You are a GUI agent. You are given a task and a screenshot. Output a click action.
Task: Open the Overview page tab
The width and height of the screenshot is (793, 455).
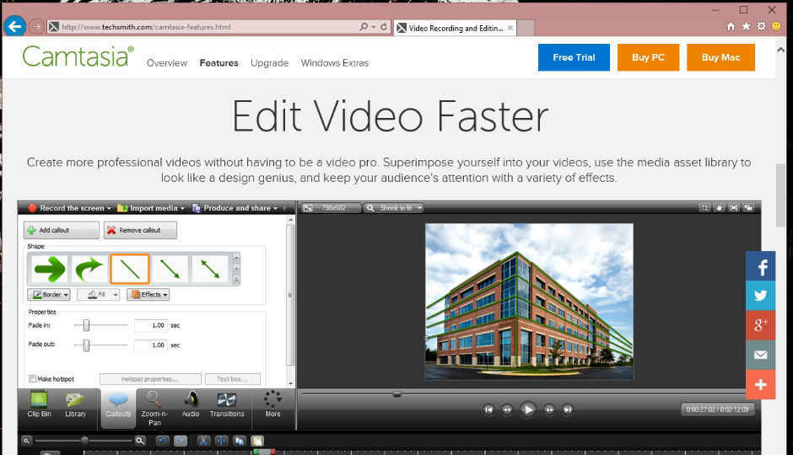[167, 63]
